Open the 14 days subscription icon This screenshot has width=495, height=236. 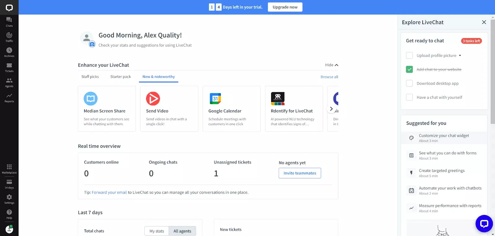9,182
